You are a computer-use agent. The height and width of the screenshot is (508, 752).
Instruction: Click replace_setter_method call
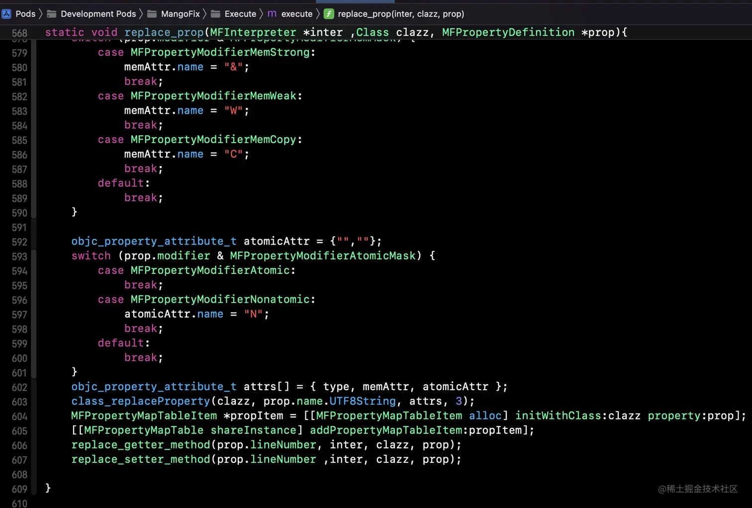[141, 459]
